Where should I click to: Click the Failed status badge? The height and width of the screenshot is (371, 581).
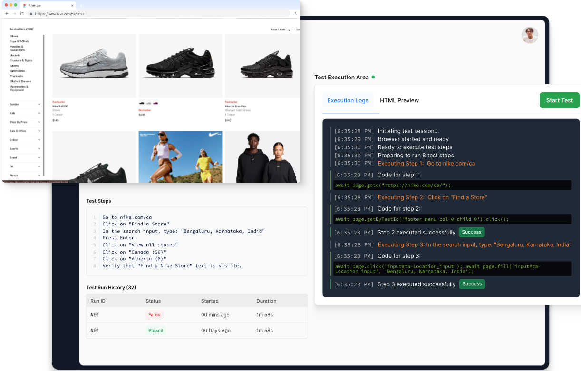155,314
